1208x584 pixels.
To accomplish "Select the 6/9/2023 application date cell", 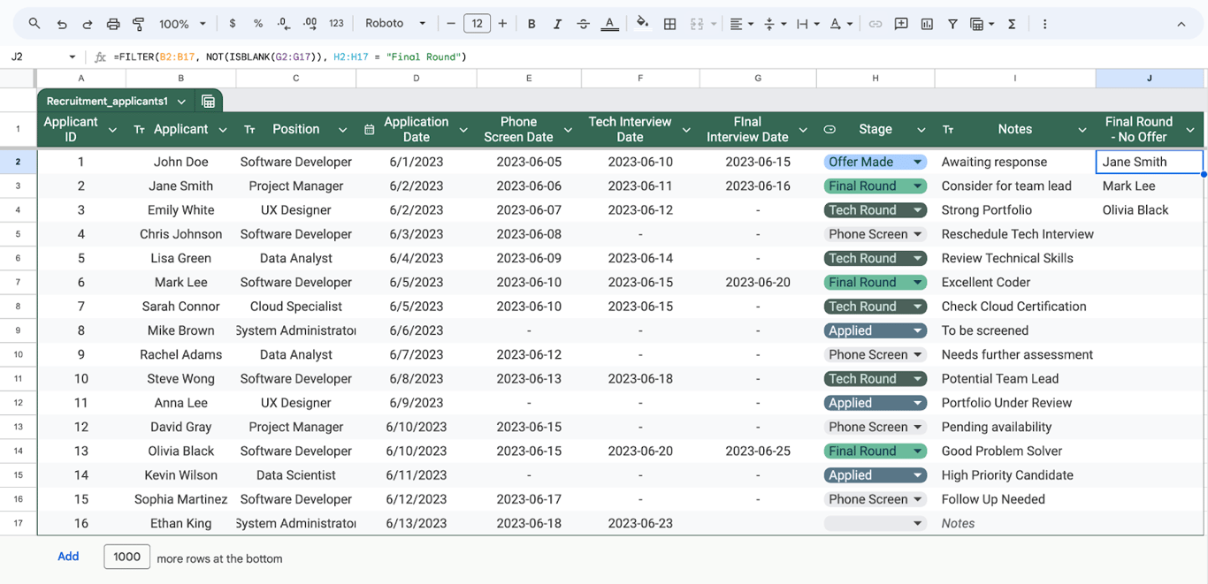I will point(417,403).
